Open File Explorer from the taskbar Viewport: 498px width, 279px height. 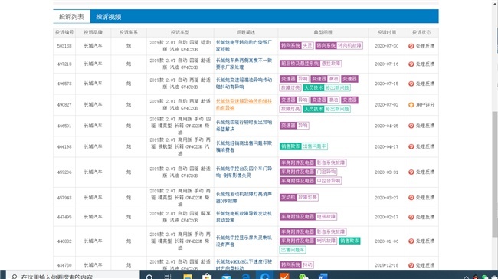(188, 276)
